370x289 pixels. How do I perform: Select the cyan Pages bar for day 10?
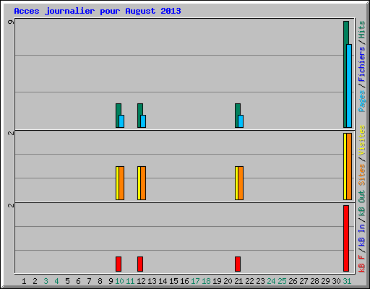[x=121, y=121]
